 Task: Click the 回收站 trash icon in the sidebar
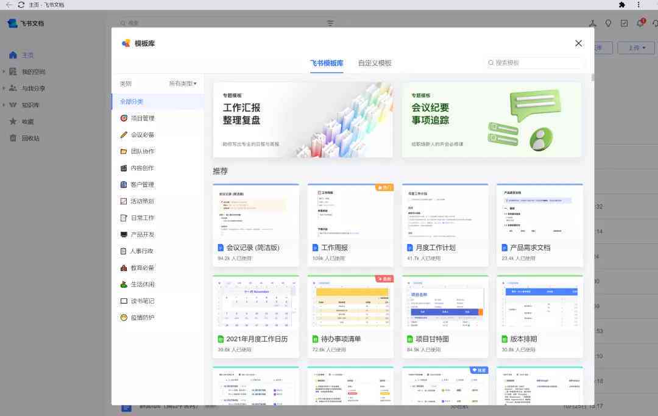click(13, 138)
